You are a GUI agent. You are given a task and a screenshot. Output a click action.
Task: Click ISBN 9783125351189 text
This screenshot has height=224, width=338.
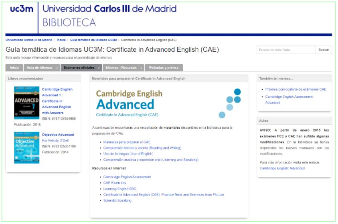coord(59,146)
